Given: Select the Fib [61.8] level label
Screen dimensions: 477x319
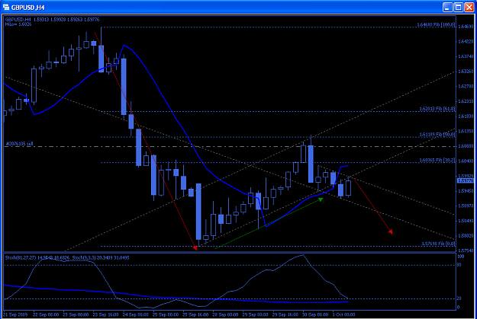Looking at the screenshot, I should (437, 108).
